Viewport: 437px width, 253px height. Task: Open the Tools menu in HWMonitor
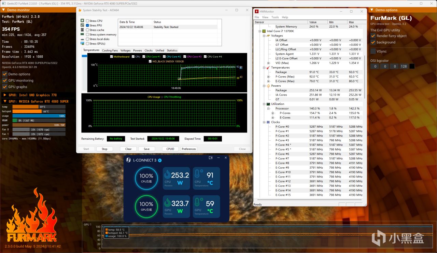(x=275, y=17)
